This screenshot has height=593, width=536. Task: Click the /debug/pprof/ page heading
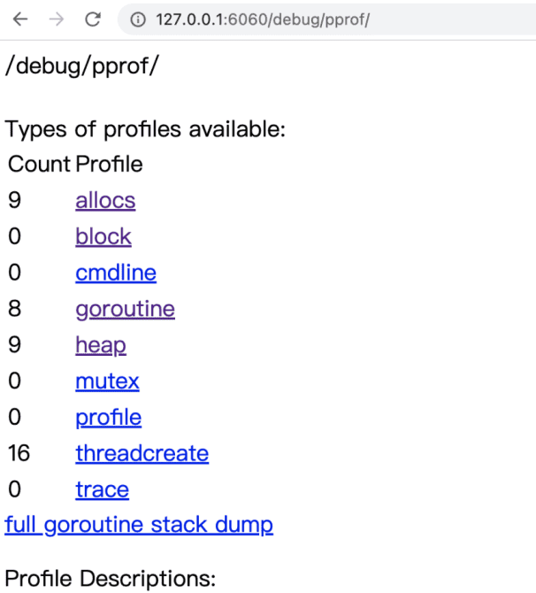(x=81, y=68)
